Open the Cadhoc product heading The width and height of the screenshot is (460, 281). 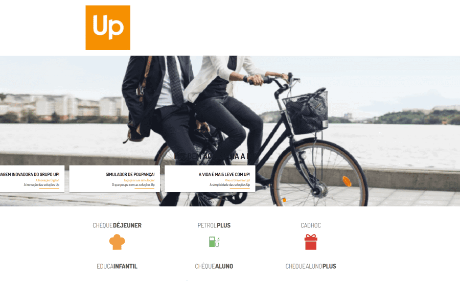(311, 225)
